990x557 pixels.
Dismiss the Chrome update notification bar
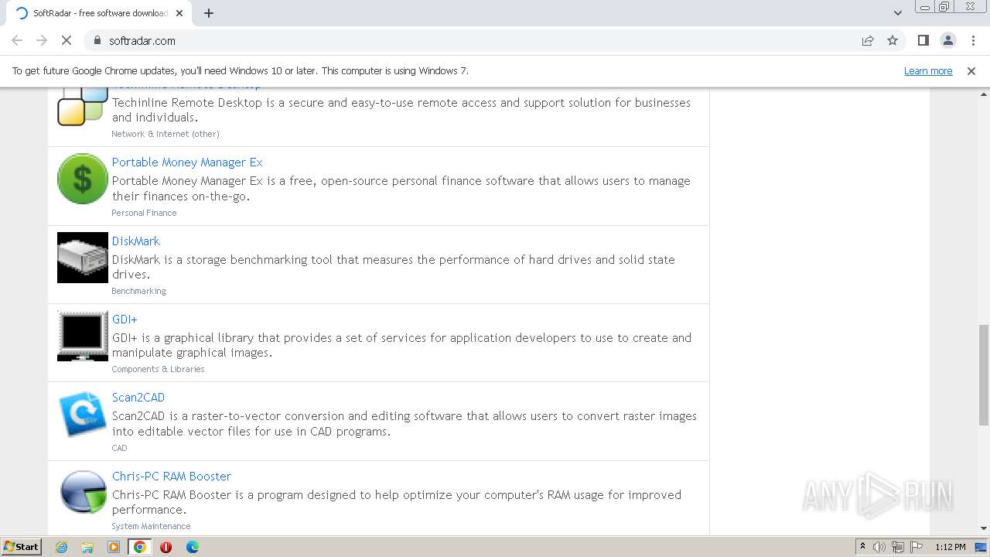tap(971, 70)
